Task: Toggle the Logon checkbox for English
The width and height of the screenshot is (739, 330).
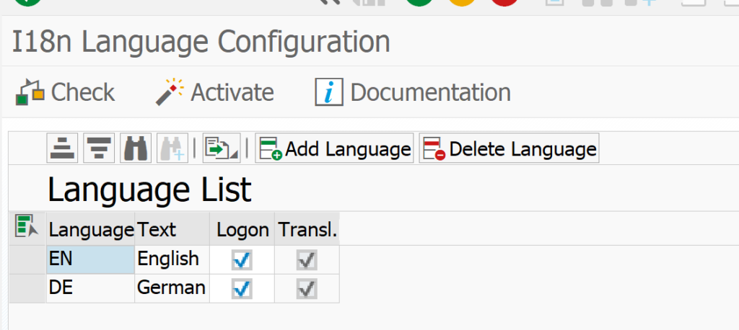Action: pyautogui.click(x=242, y=259)
